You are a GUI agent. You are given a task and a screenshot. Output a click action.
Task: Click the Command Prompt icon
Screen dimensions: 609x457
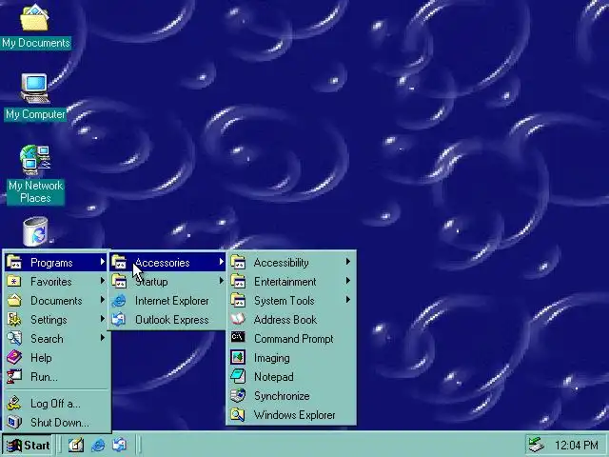tap(238, 337)
